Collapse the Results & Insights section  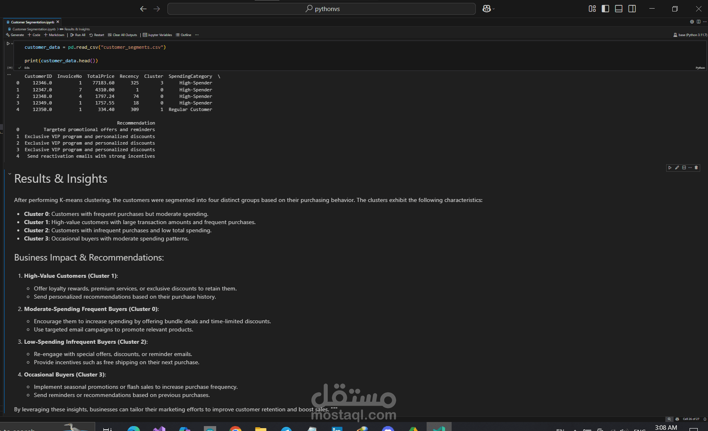coord(9,174)
